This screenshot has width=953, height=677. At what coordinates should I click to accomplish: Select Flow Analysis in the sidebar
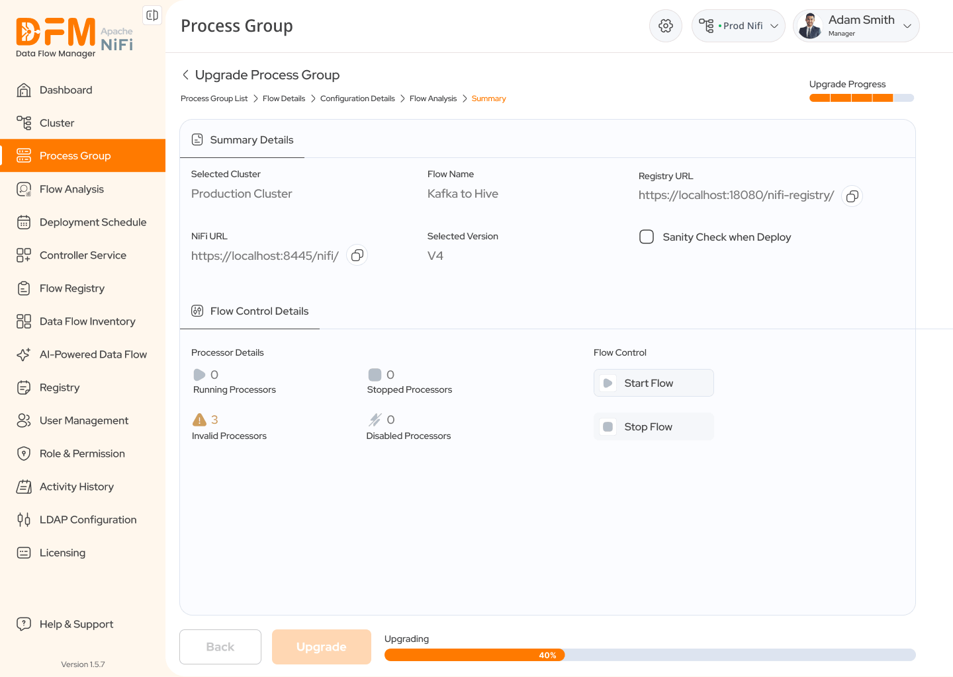83,189
